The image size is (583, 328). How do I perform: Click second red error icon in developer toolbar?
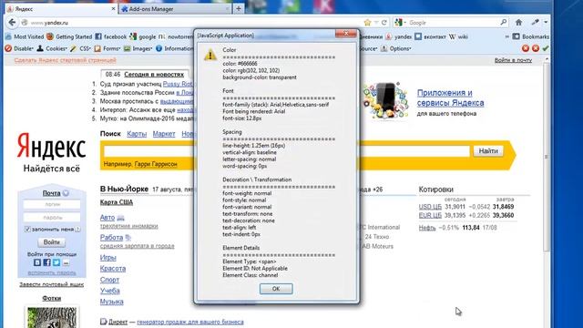pyautogui.click(x=536, y=48)
